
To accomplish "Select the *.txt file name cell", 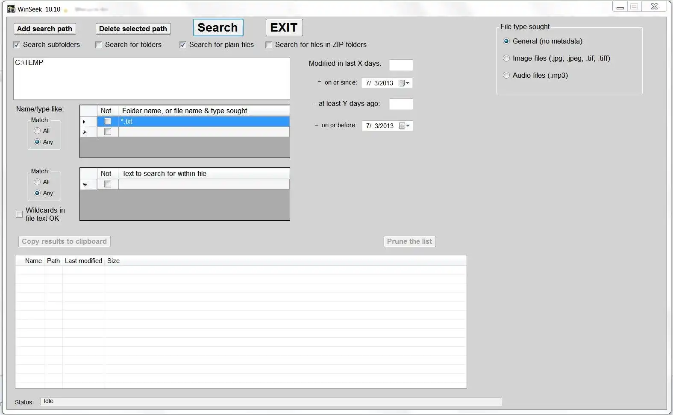I will (x=204, y=122).
